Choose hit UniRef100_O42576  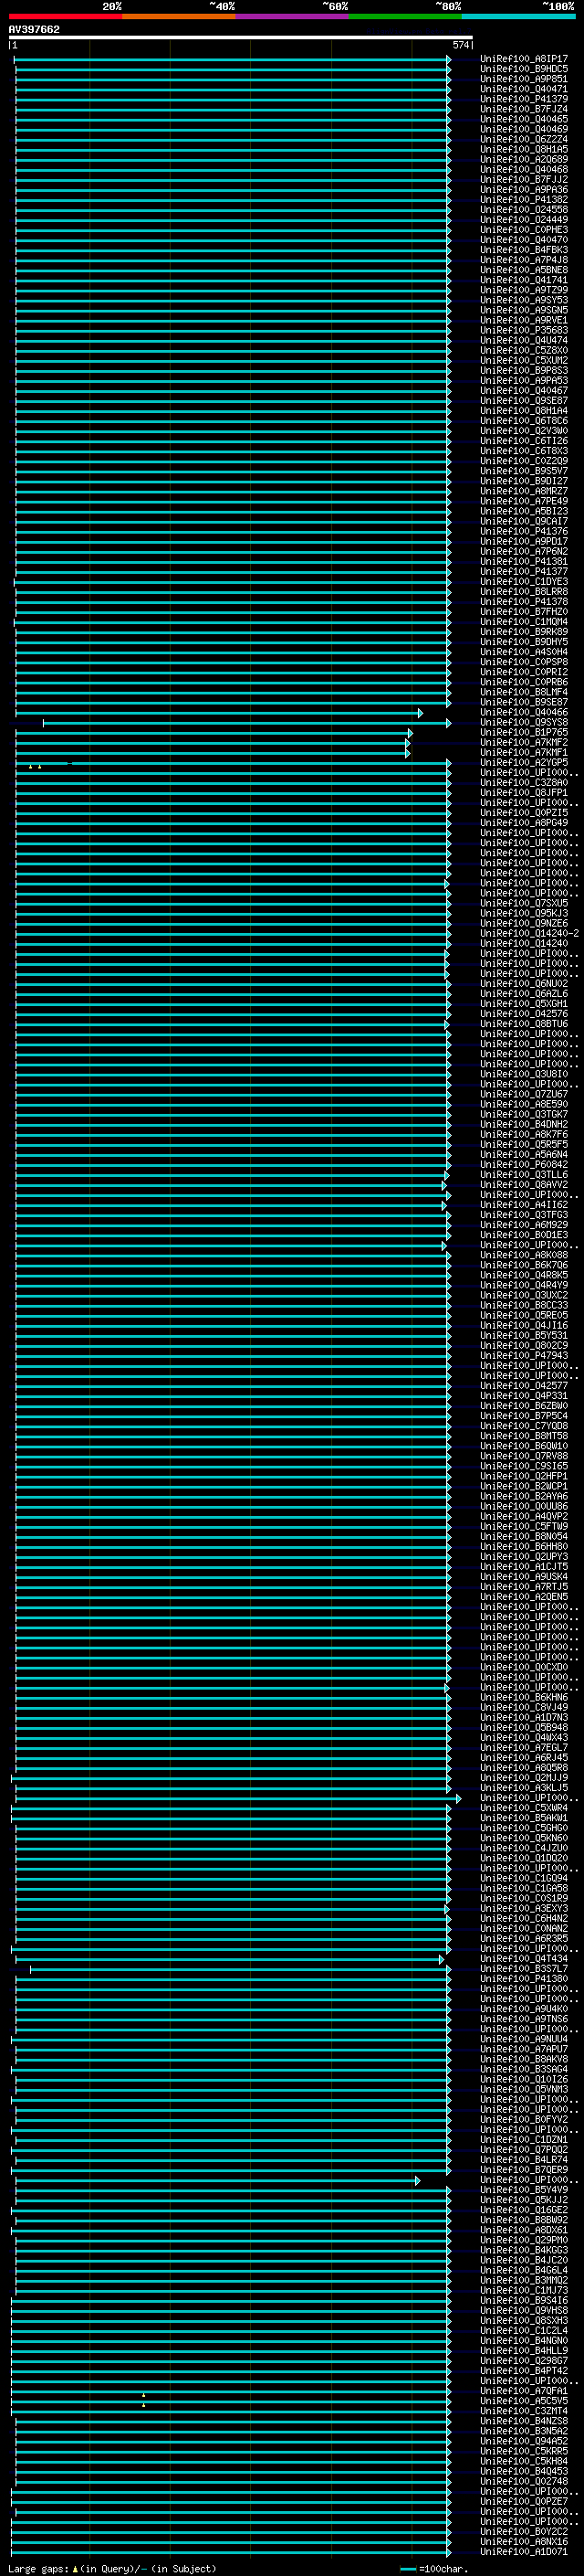524,1013
